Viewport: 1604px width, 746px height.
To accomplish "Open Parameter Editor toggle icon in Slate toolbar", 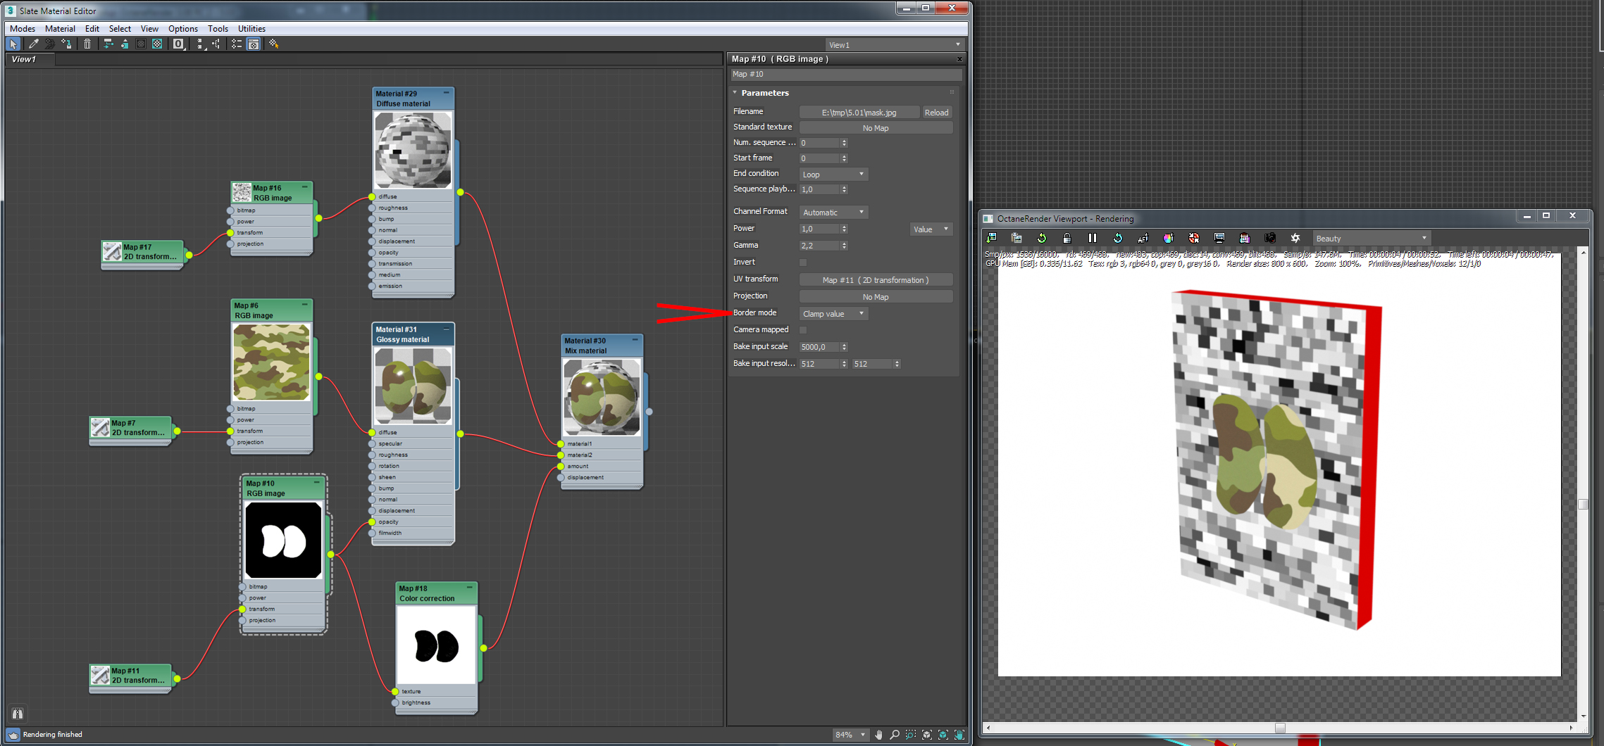I will click(254, 44).
